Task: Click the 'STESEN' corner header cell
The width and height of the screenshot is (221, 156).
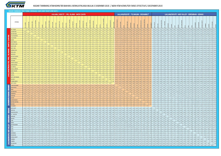Action: [17, 22]
